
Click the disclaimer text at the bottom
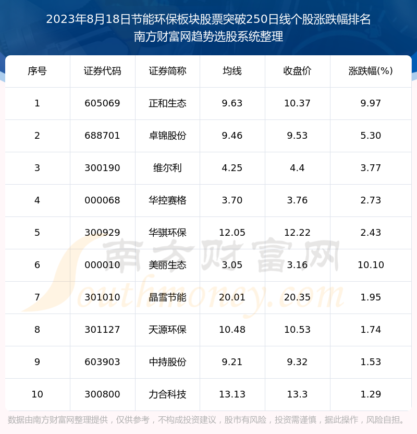click(x=206, y=420)
